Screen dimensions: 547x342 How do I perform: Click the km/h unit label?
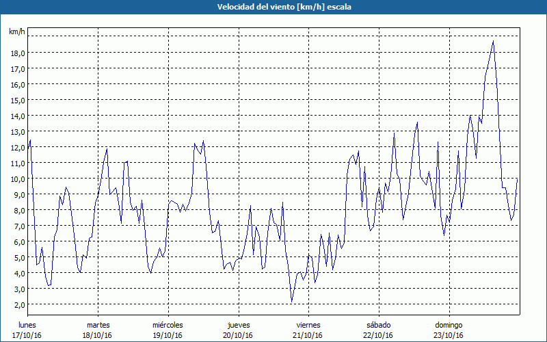tap(17, 32)
